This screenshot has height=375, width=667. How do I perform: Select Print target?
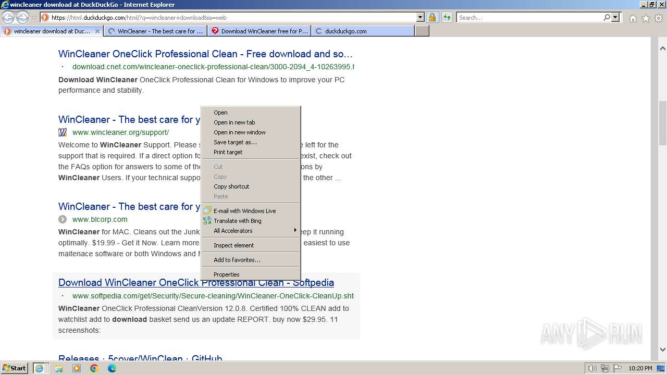click(251, 152)
